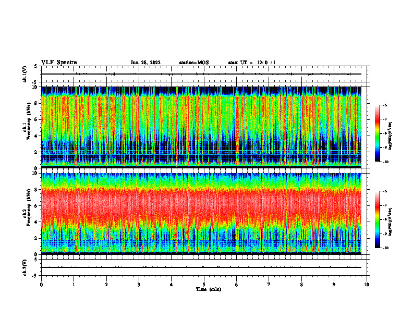Viewport: 413px width, 319px height.
Task: Click the "10" kHz tick on ch.1 frequency axis
Action: [35, 87]
